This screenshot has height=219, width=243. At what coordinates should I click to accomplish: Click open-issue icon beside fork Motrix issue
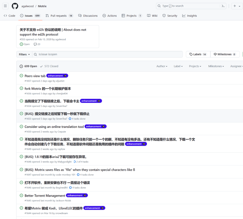(x=21, y=88)
